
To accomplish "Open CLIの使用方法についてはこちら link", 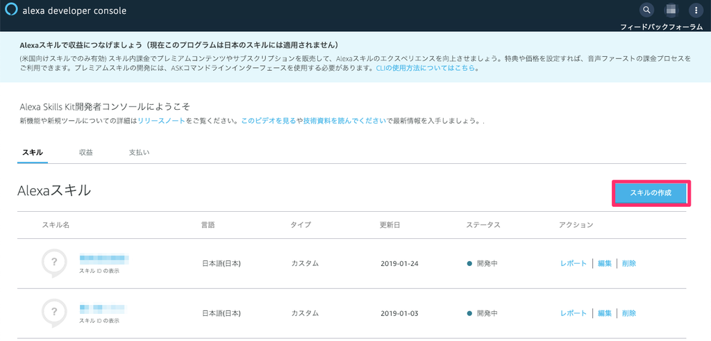I will (426, 69).
